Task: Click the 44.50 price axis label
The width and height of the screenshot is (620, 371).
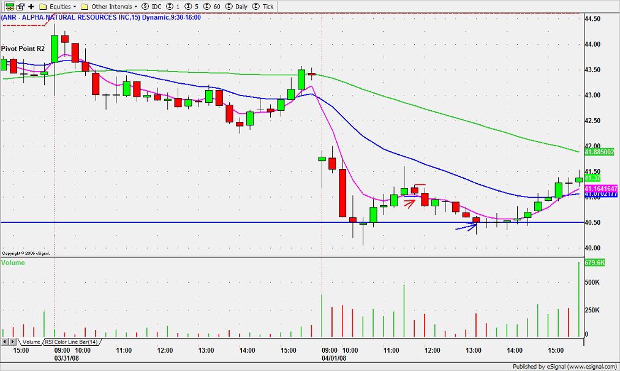Action: [x=592, y=18]
